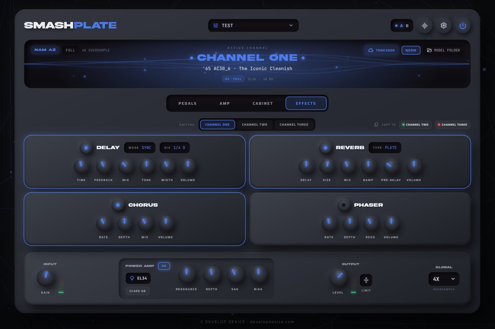The image size is (495, 329).
Task: Click the Delay TIME knob
Action: coord(81,167)
